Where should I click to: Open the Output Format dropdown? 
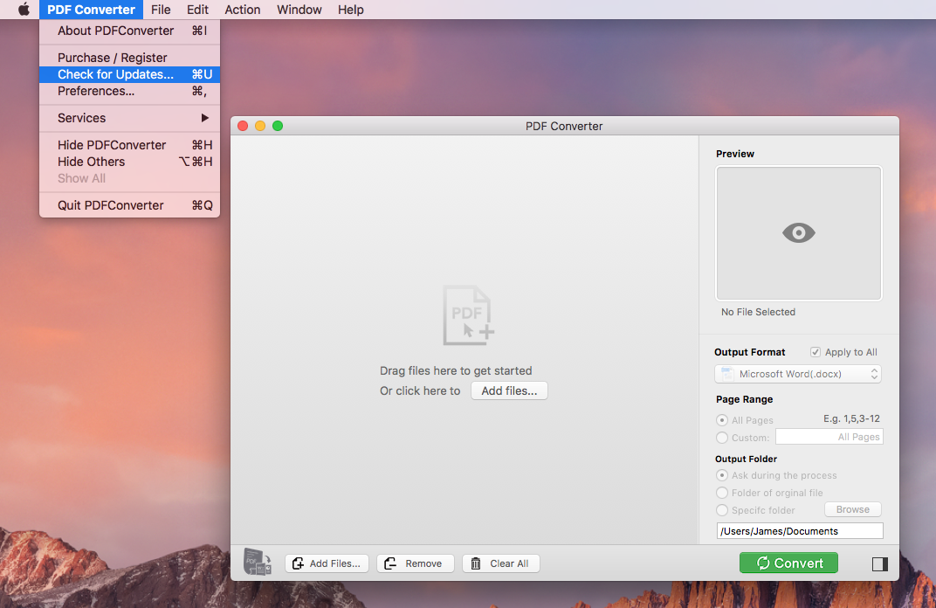(x=798, y=374)
